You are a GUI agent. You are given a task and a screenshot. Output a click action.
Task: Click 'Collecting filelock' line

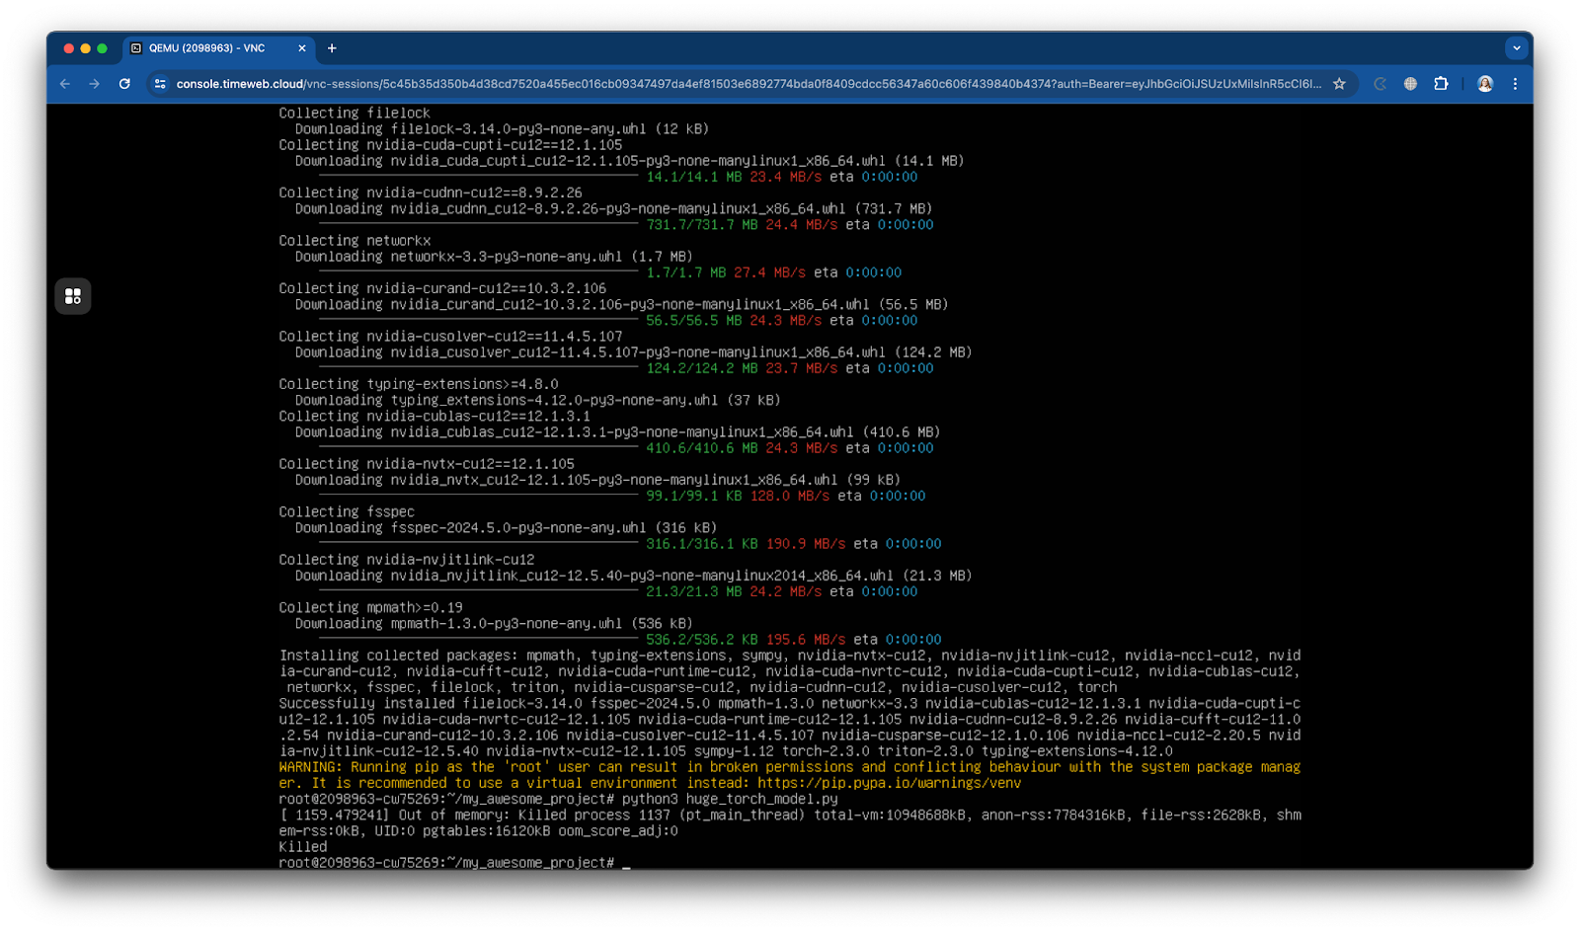click(x=355, y=113)
